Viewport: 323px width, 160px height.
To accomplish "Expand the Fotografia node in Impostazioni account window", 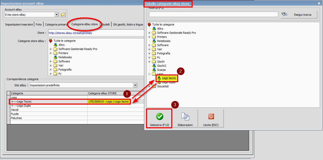I will (x=51, y=70).
